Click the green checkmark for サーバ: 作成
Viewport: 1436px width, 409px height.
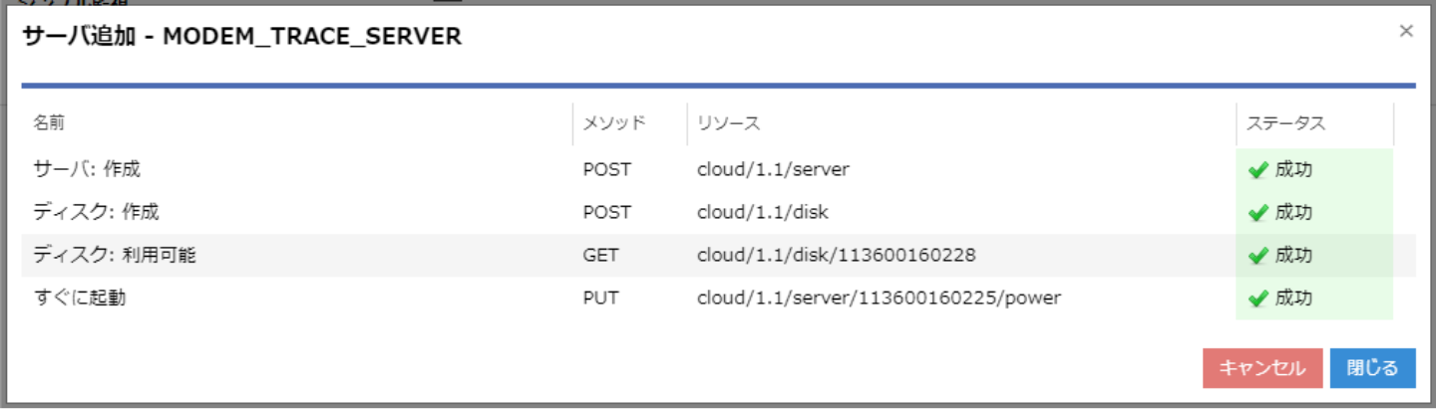pyautogui.click(x=1257, y=170)
